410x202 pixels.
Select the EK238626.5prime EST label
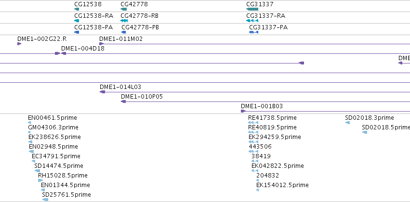[54, 137]
